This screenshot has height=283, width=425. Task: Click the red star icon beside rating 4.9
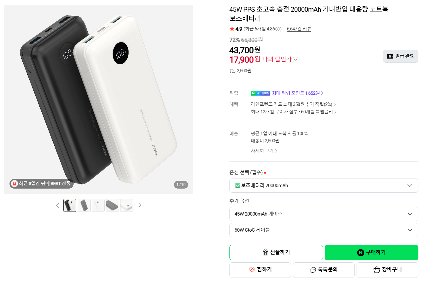coord(231,29)
